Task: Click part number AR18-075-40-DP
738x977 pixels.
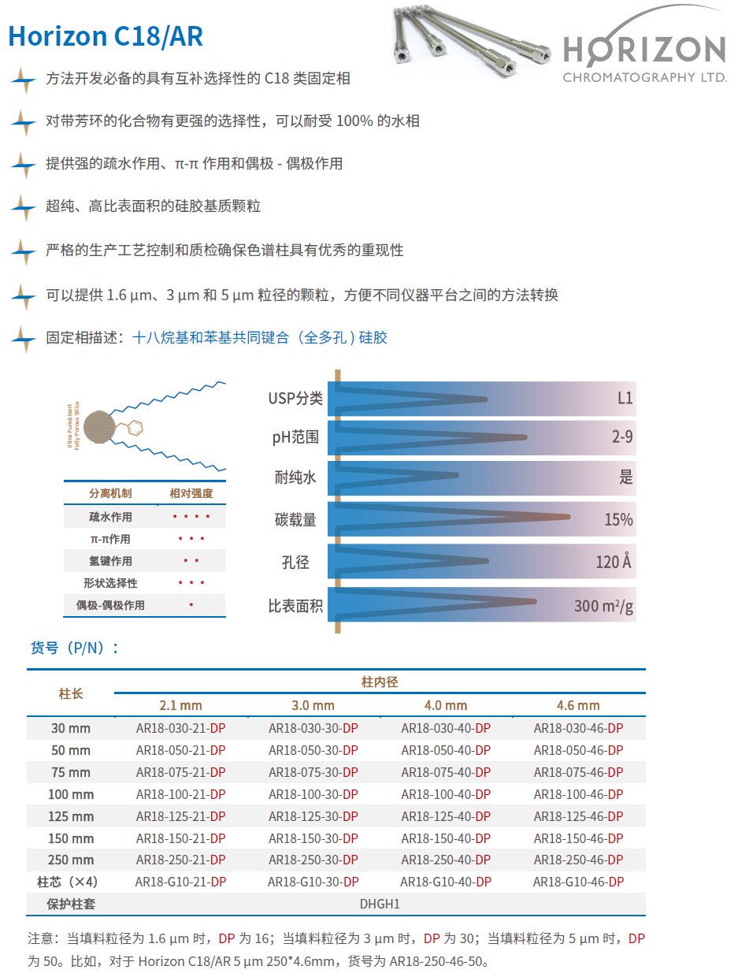Action: [x=445, y=772]
